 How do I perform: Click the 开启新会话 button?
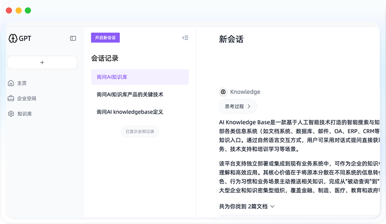pyautogui.click(x=105, y=38)
